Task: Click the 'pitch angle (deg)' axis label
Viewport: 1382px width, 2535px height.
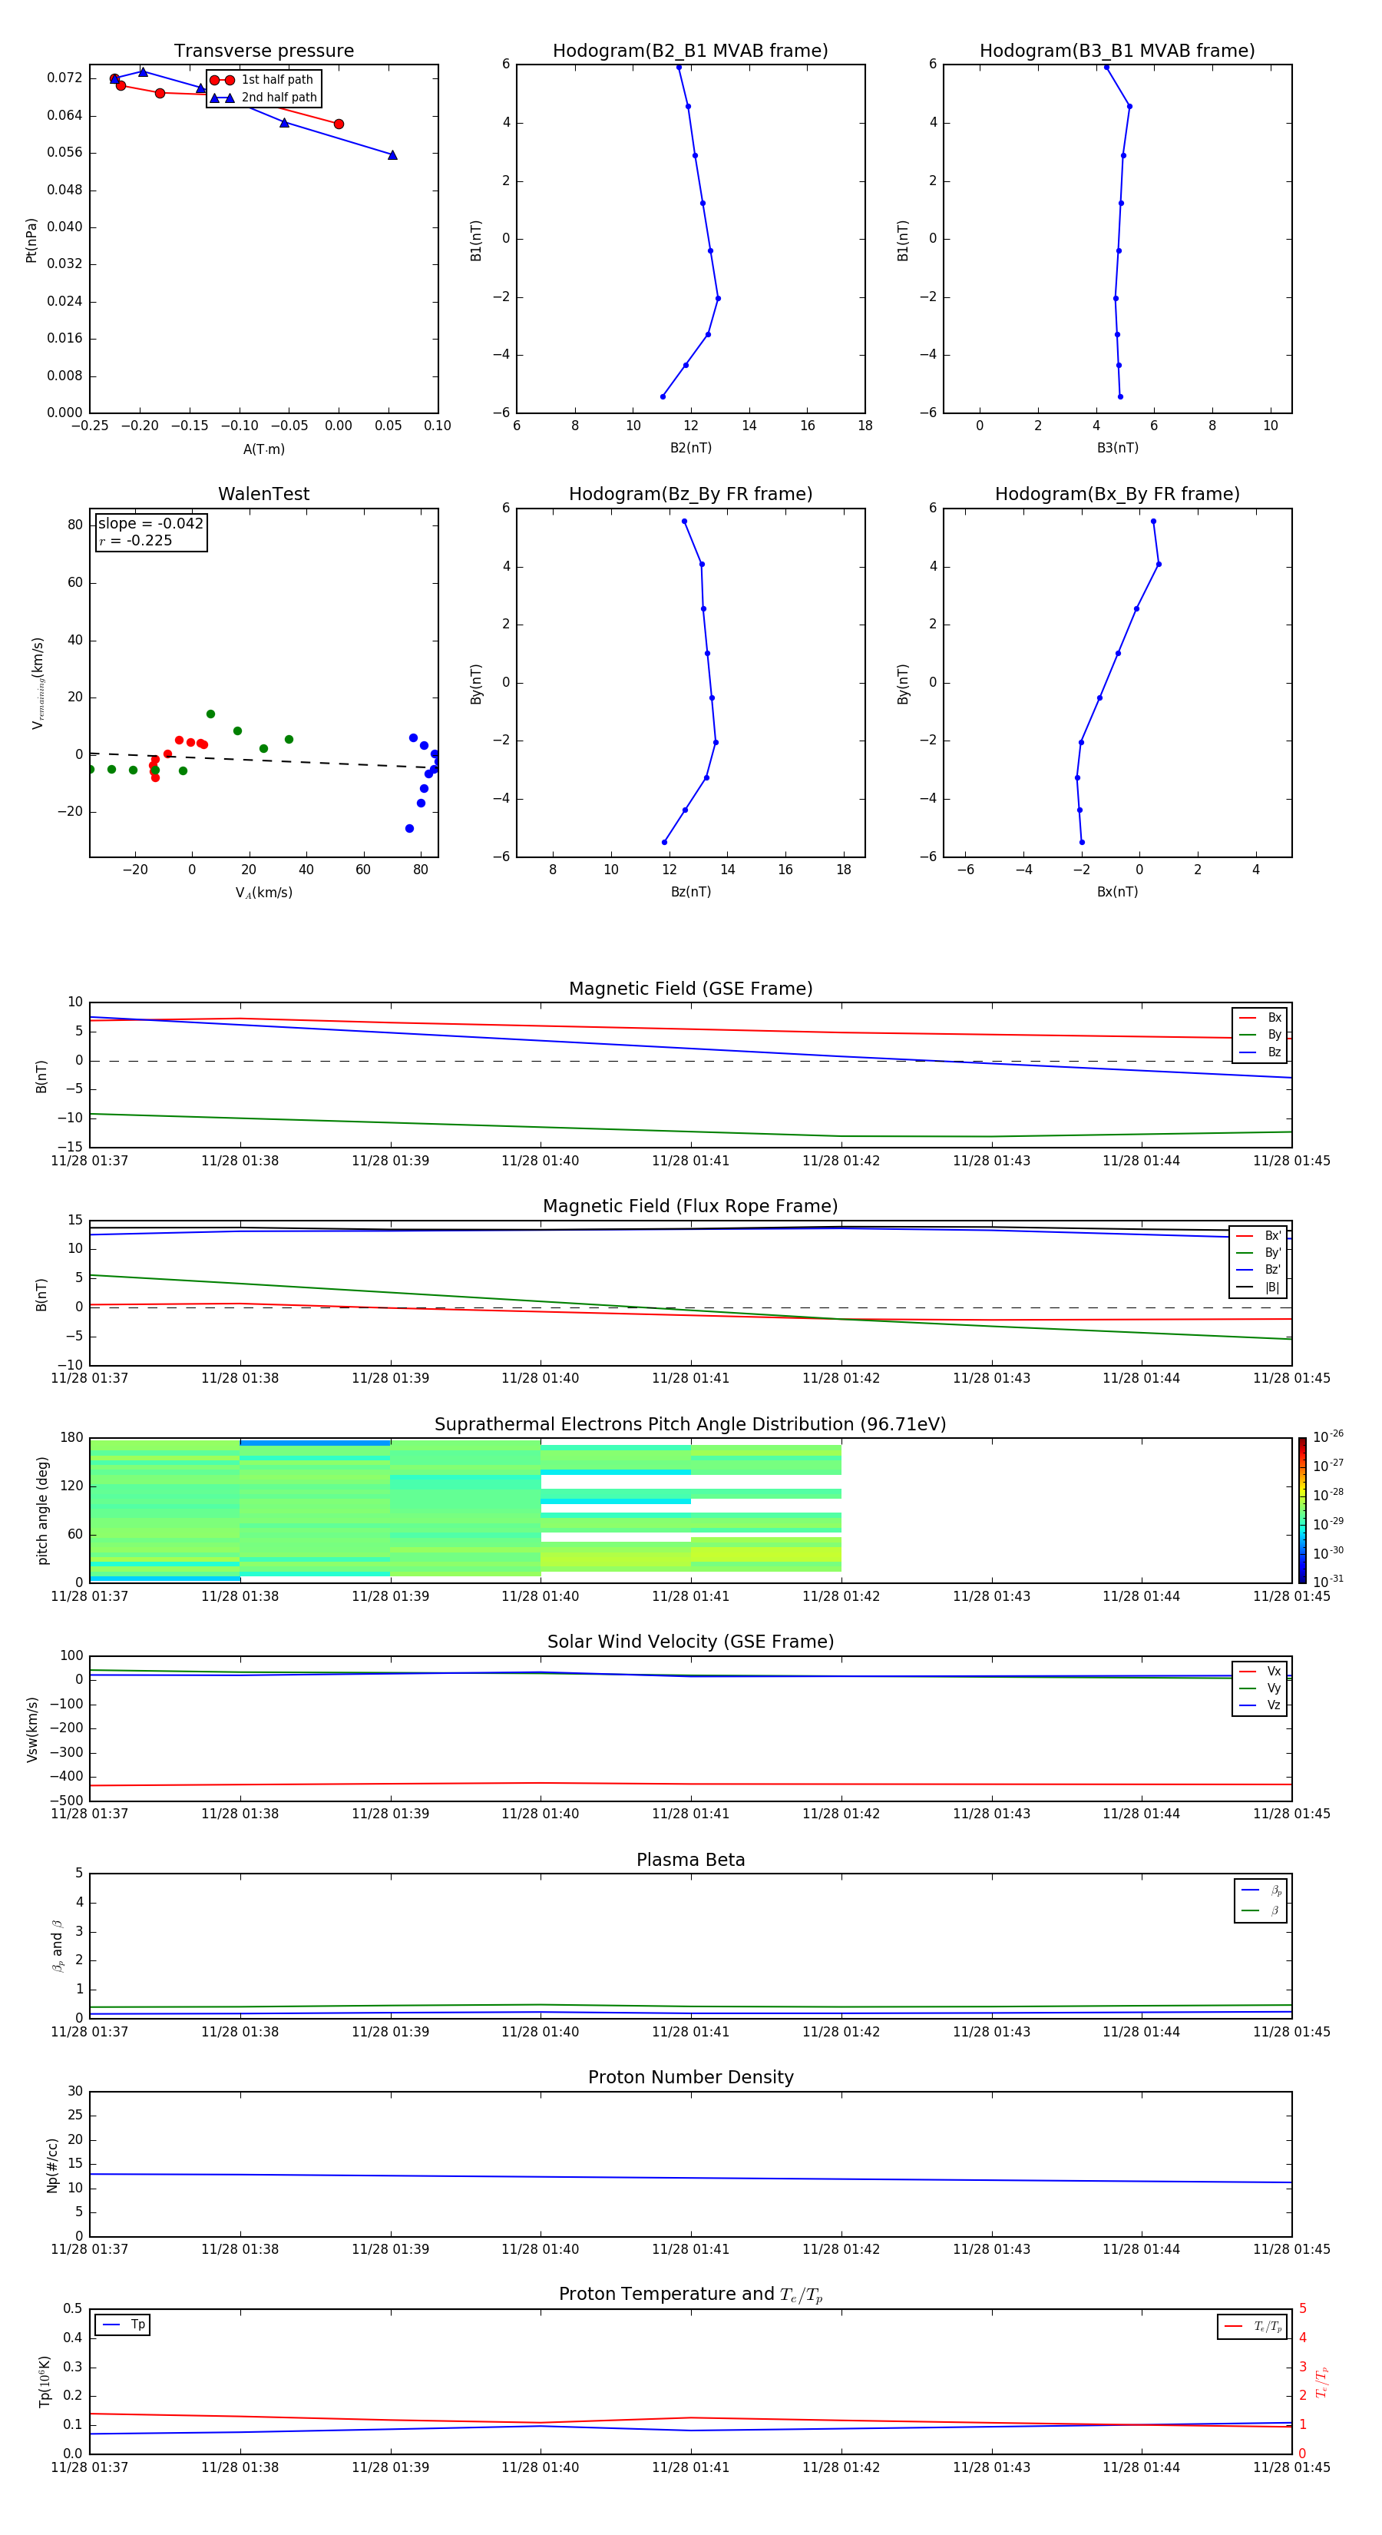Action: pos(42,1510)
